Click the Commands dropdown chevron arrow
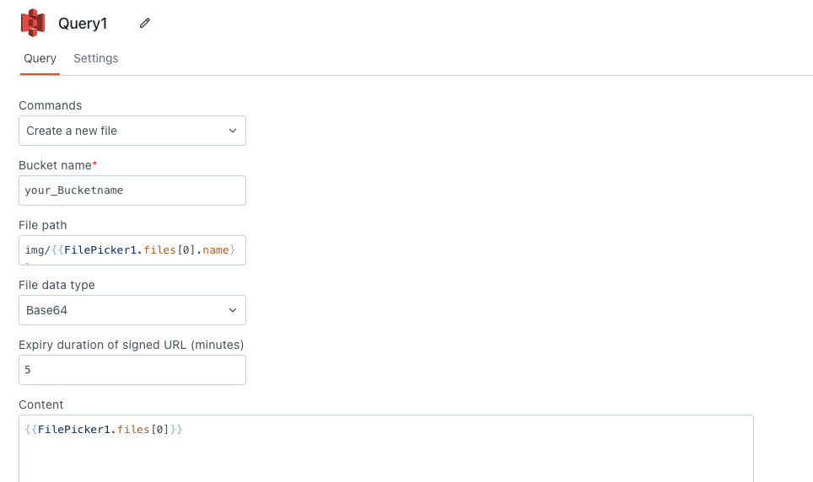This screenshot has height=482, width=813. 233,131
